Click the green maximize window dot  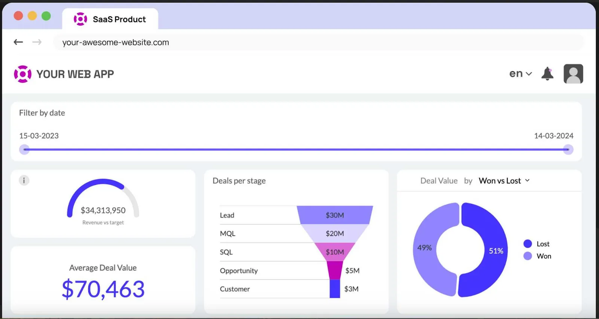coord(46,16)
